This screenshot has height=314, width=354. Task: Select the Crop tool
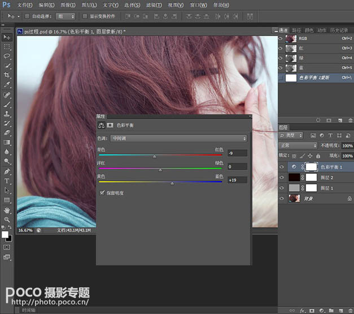(7, 75)
